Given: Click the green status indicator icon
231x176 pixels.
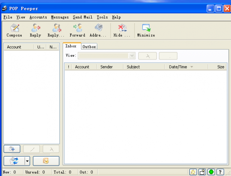Looking at the screenshot, I should tap(211, 172).
